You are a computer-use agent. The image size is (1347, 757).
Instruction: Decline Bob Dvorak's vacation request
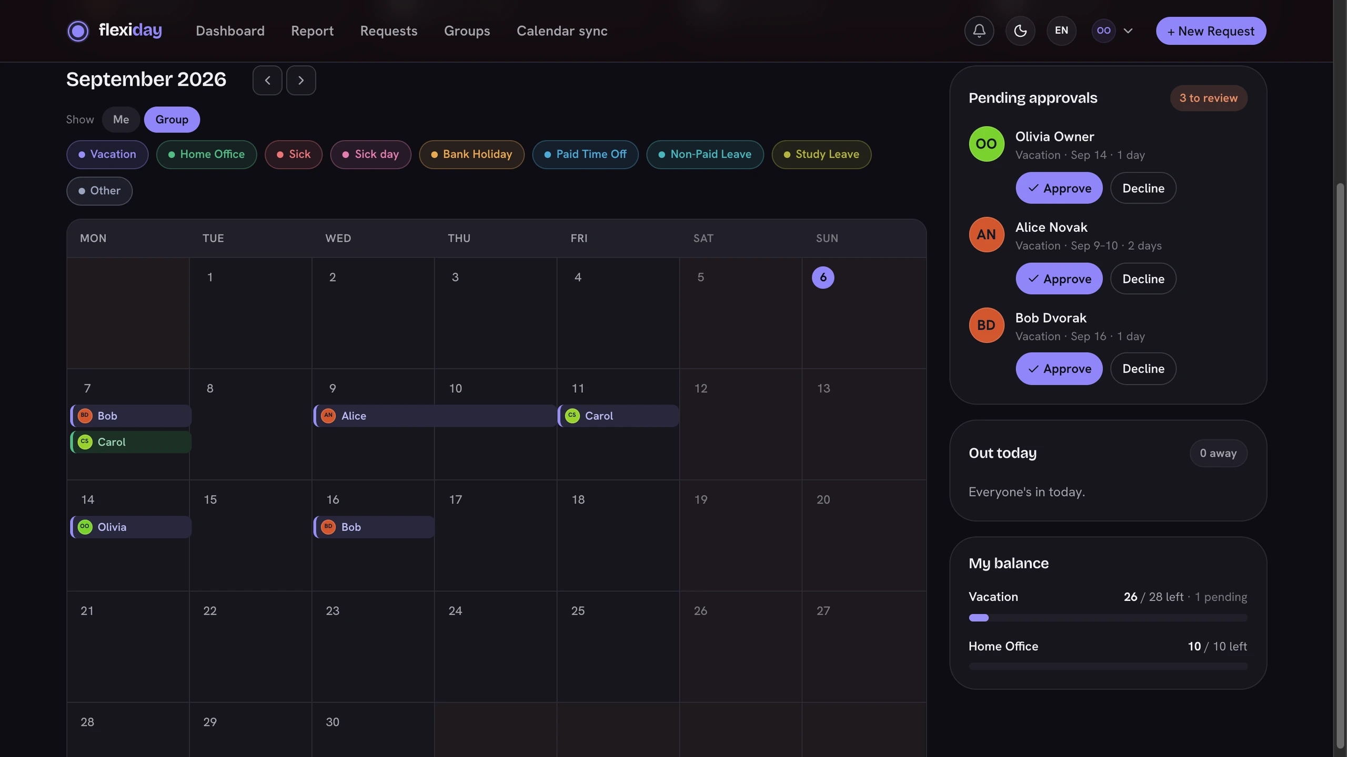[1143, 369]
